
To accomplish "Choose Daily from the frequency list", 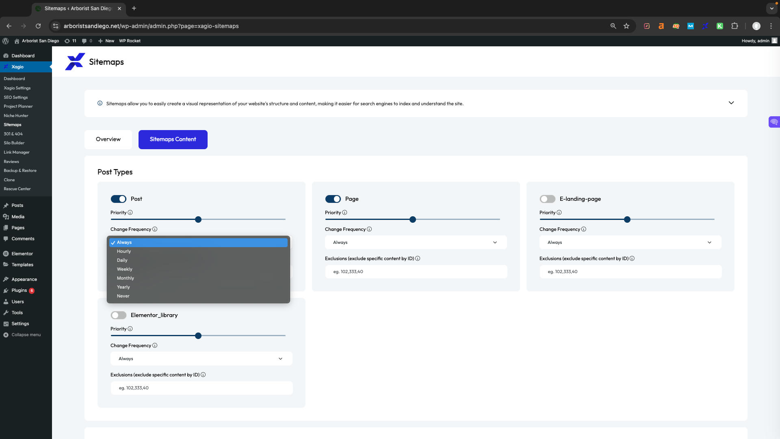I will point(198,260).
